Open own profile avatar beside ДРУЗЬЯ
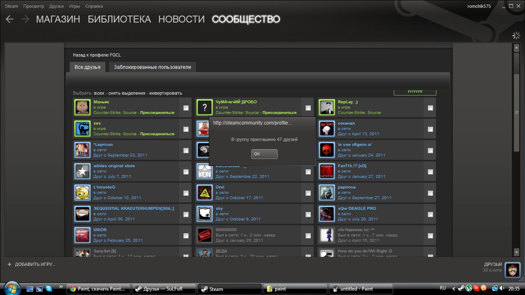This screenshot has height=295, width=525. [512, 270]
